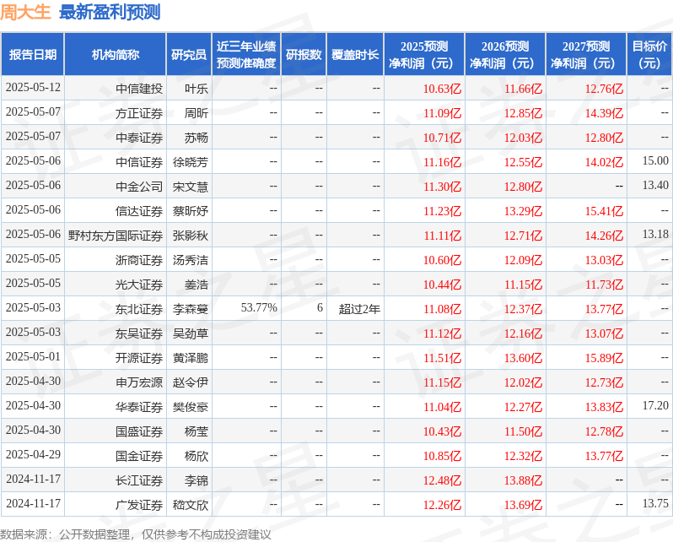This screenshot has width=673, height=542.
Task: Click the 2025-05-01 report date
Action: [x=33, y=357]
